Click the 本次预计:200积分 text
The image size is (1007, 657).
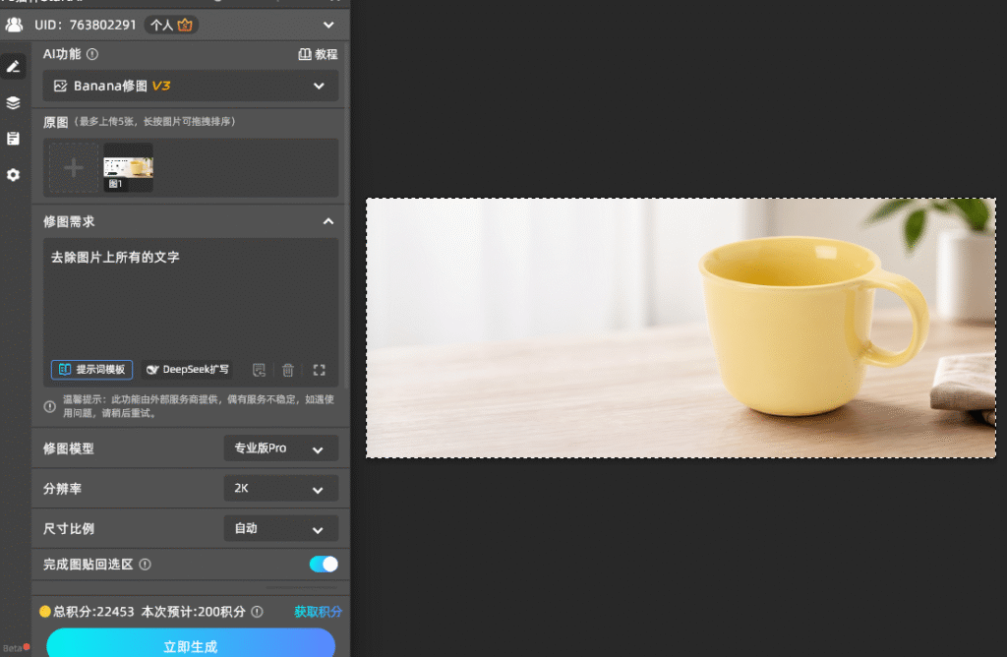click(194, 612)
